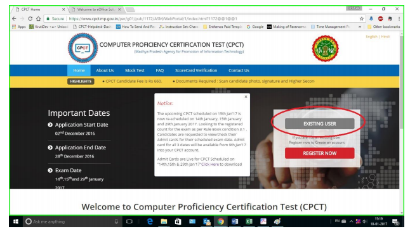Click EN language indicator in tray
This screenshot has width=410, height=231.
pos(337,221)
